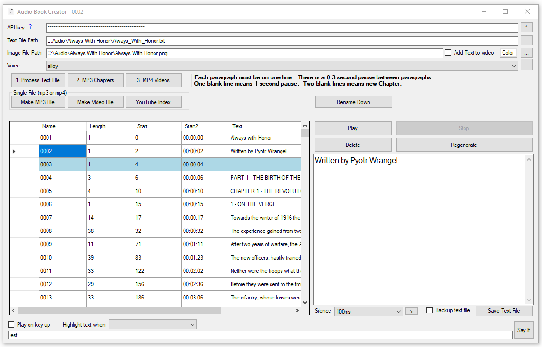Open the Voice dropdown showing alloy

point(281,66)
